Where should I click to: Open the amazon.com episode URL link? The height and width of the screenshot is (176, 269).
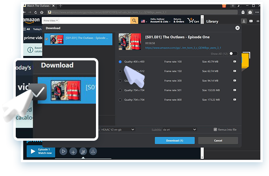pyautogui.click(x=183, y=48)
